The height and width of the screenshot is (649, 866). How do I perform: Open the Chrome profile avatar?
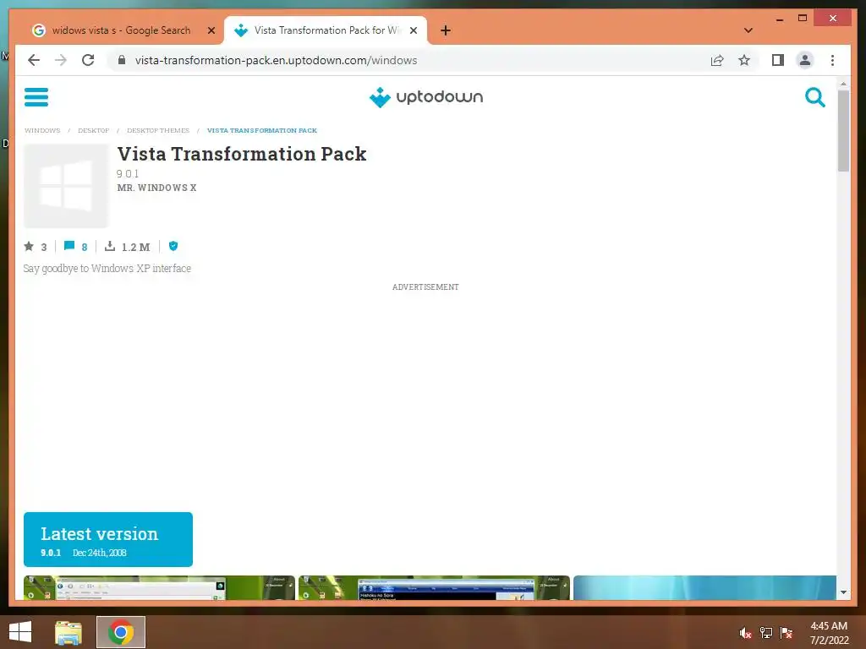pos(805,60)
